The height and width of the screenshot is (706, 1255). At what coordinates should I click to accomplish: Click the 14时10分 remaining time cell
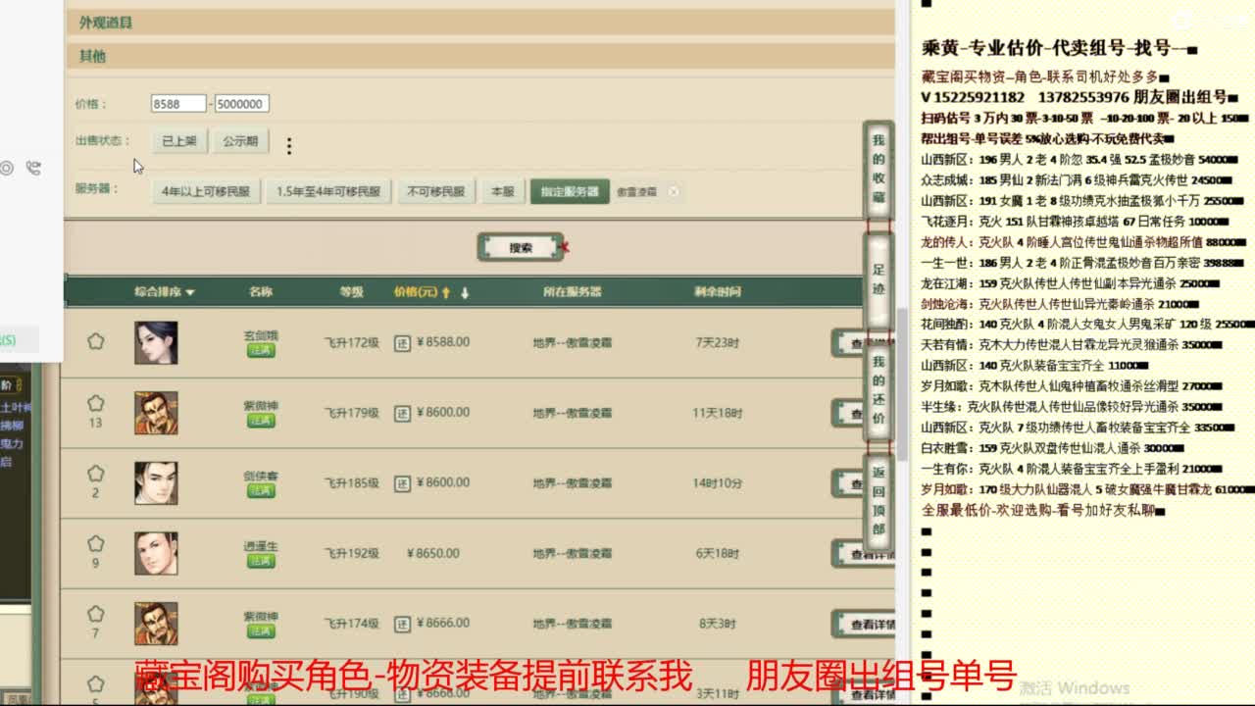point(717,483)
